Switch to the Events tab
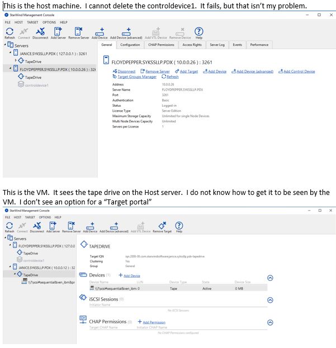Image resolution: width=336 pixels, height=348 pixels. 237,45
